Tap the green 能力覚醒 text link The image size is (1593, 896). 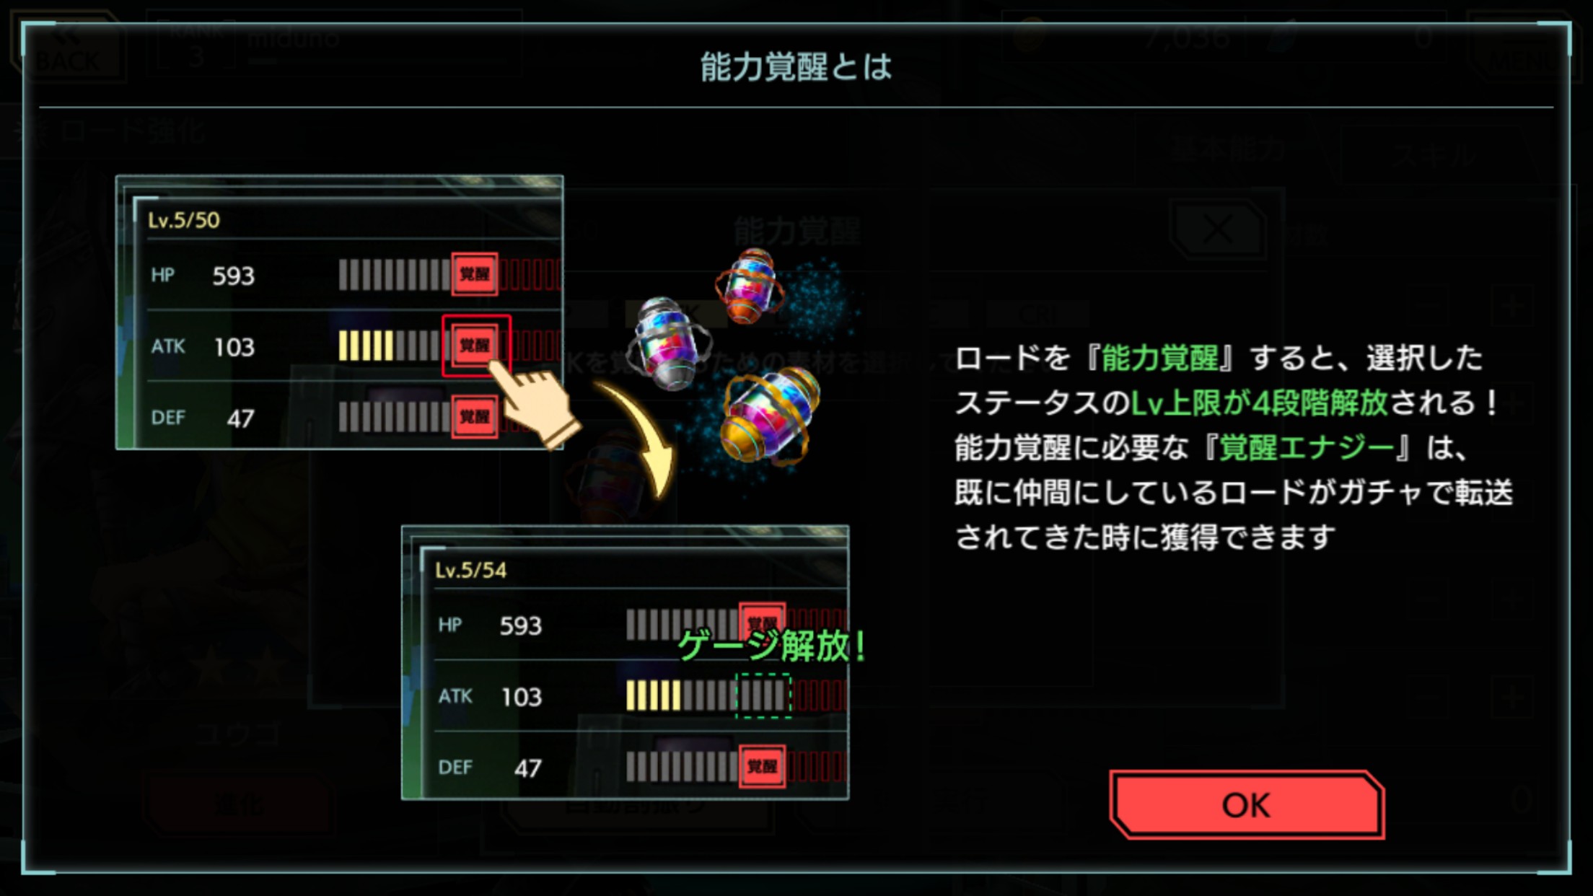coord(1159,358)
